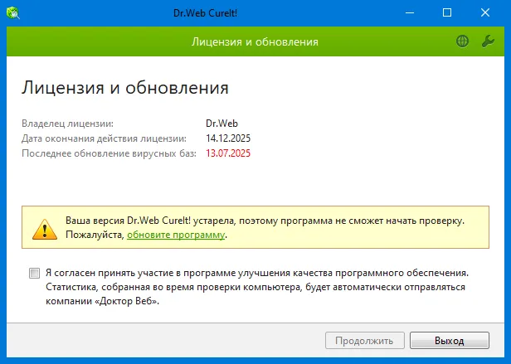Open settings via the wrench icon
This screenshot has height=364, width=511.
[x=488, y=41]
